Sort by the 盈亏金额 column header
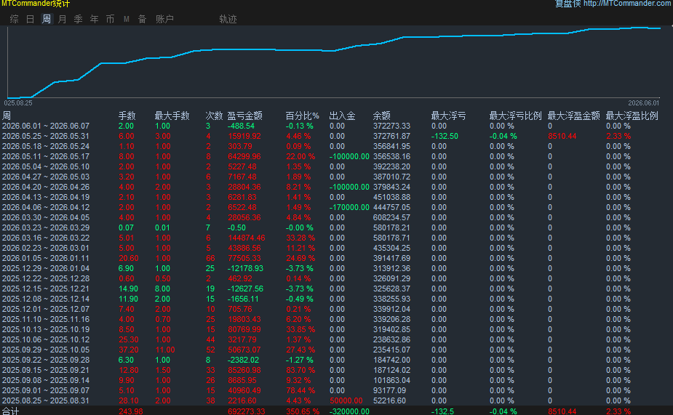 [244, 116]
